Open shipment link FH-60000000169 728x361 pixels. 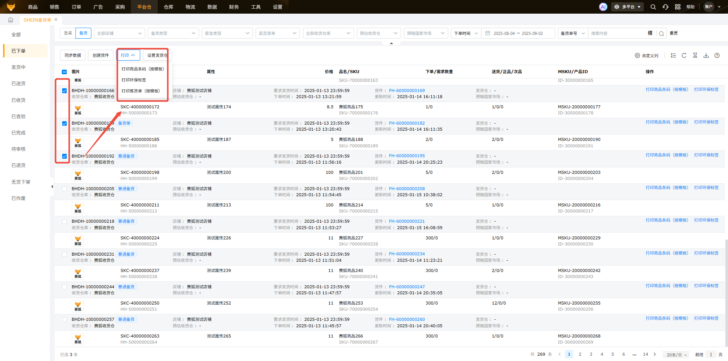click(407, 91)
